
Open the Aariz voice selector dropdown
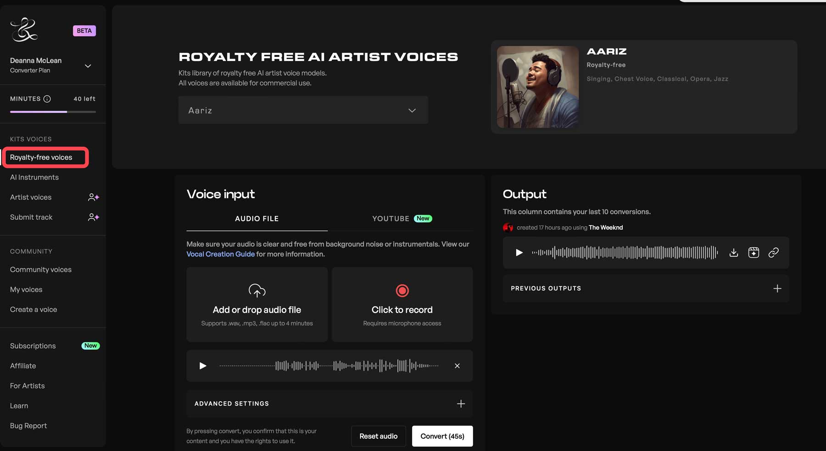303,110
